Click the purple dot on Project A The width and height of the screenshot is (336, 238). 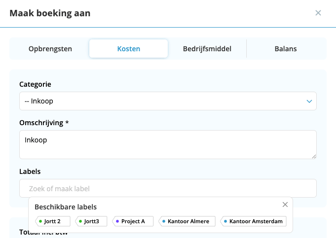pos(117,221)
